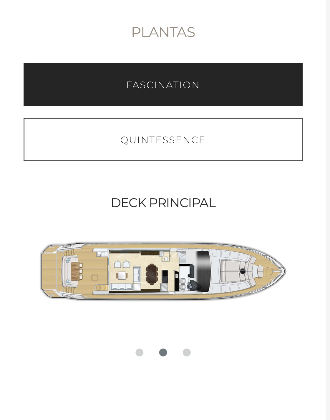Click the DECK PRINCIPAL heading
Image resolution: width=330 pixels, height=420 pixels.
[x=163, y=203]
